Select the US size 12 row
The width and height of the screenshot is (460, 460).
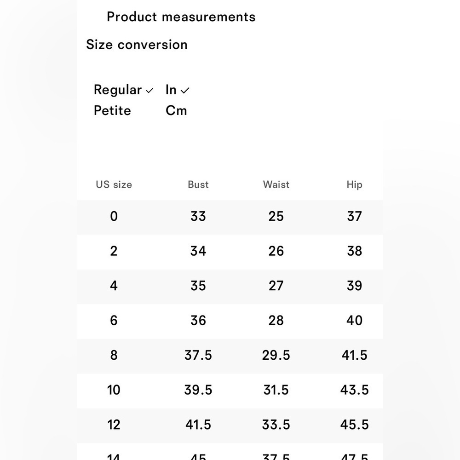(230, 425)
